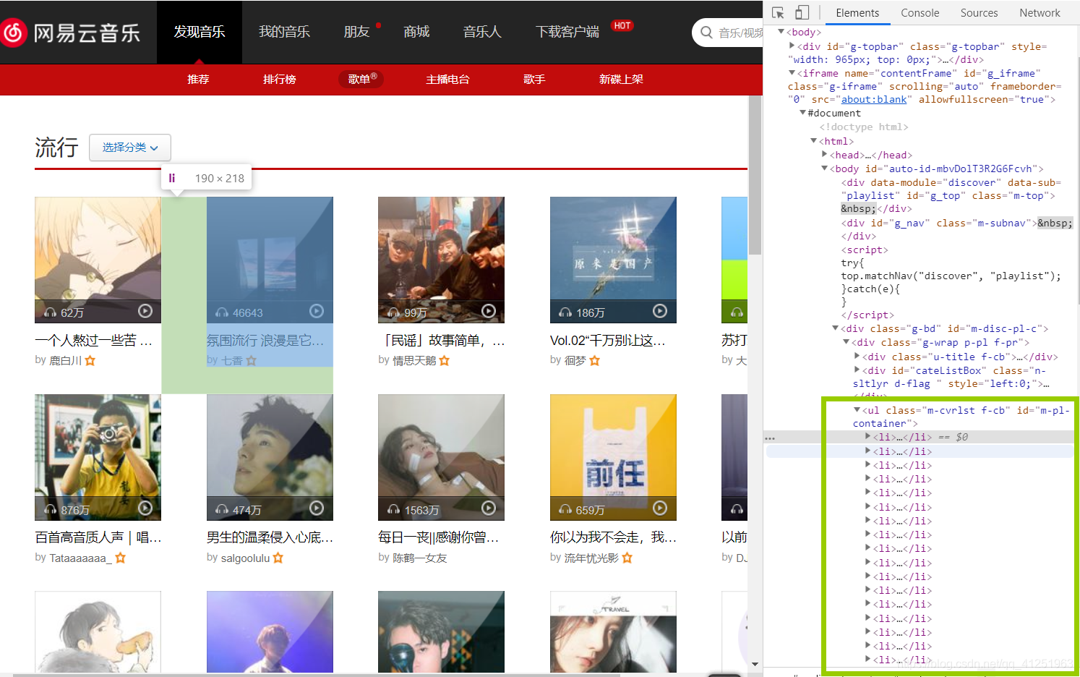Click the DevTools inspect element icon

pos(779,13)
